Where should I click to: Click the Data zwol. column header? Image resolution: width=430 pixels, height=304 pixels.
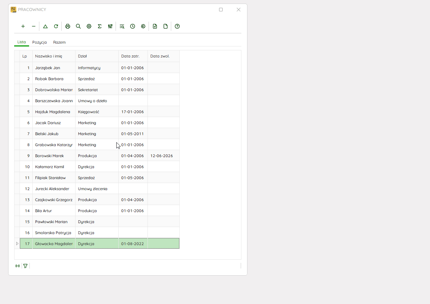point(164,56)
